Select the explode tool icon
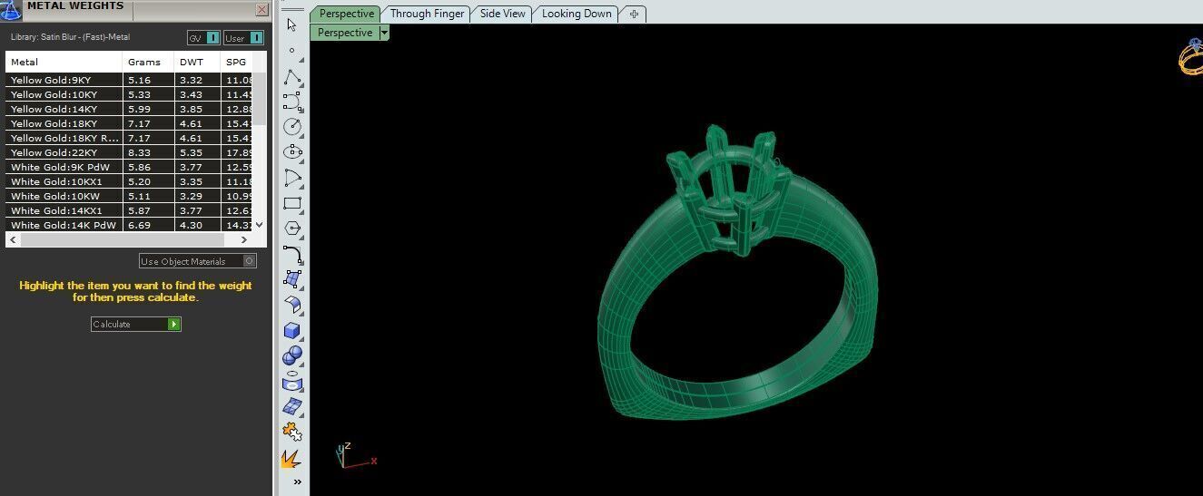 pyautogui.click(x=291, y=459)
